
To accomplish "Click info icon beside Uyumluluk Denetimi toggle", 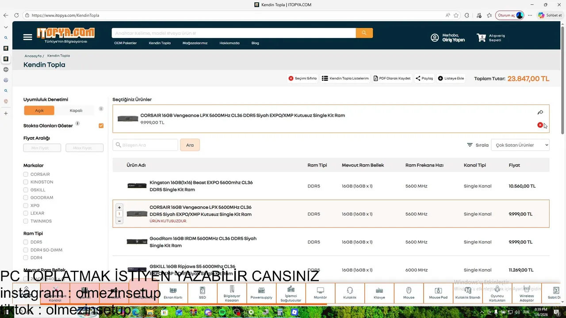I will click(101, 109).
